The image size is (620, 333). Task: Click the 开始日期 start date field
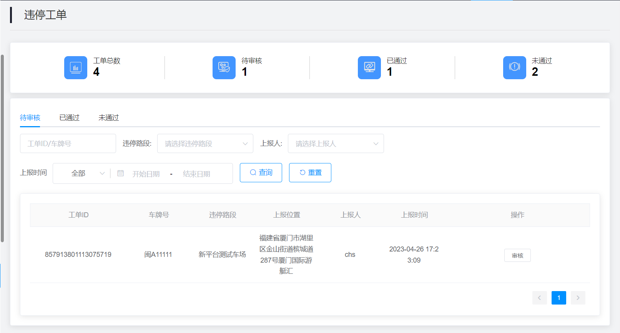pos(146,174)
